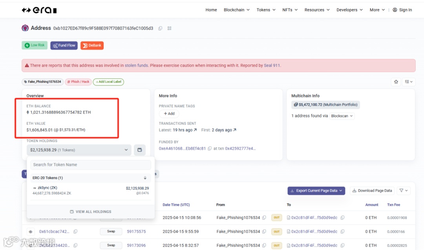Open the NFTs menu
Image resolution: width=424 pixels, height=250 pixels.
click(x=290, y=10)
